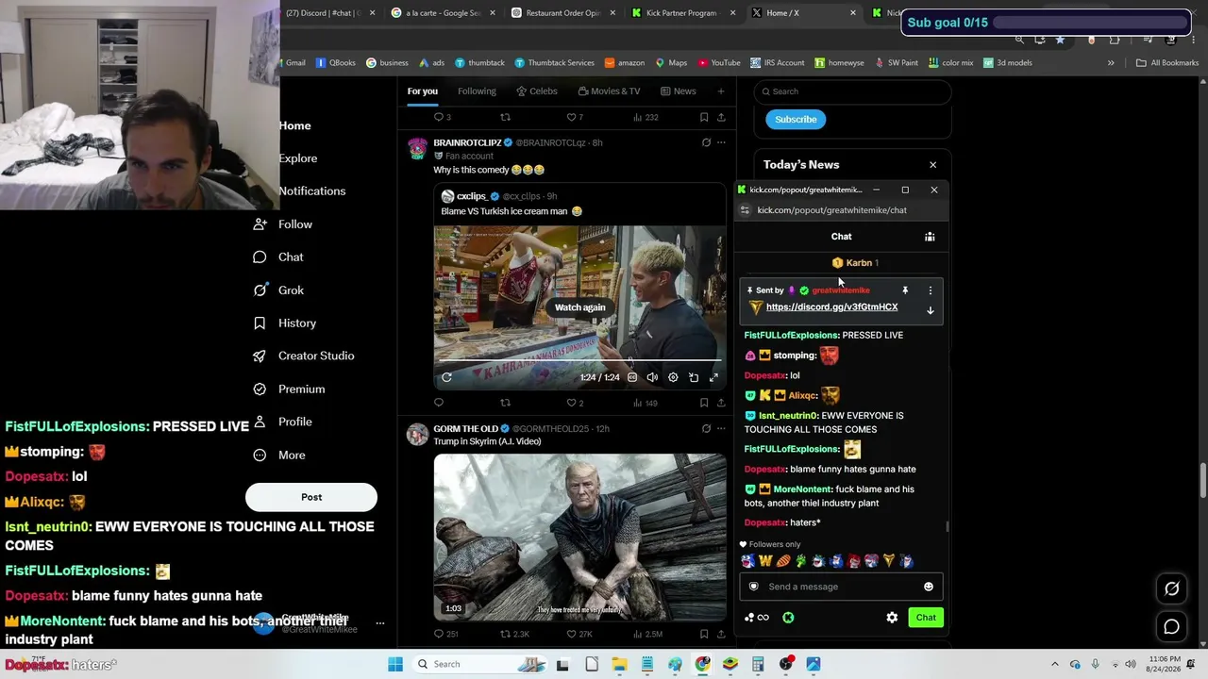Open pinned message three-dot options

930,290
